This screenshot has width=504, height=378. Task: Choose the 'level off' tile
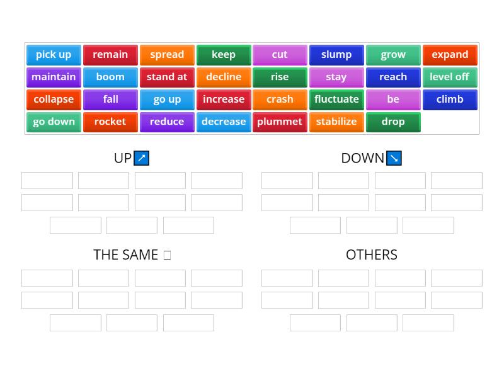pyautogui.click(x=450, y=77)
